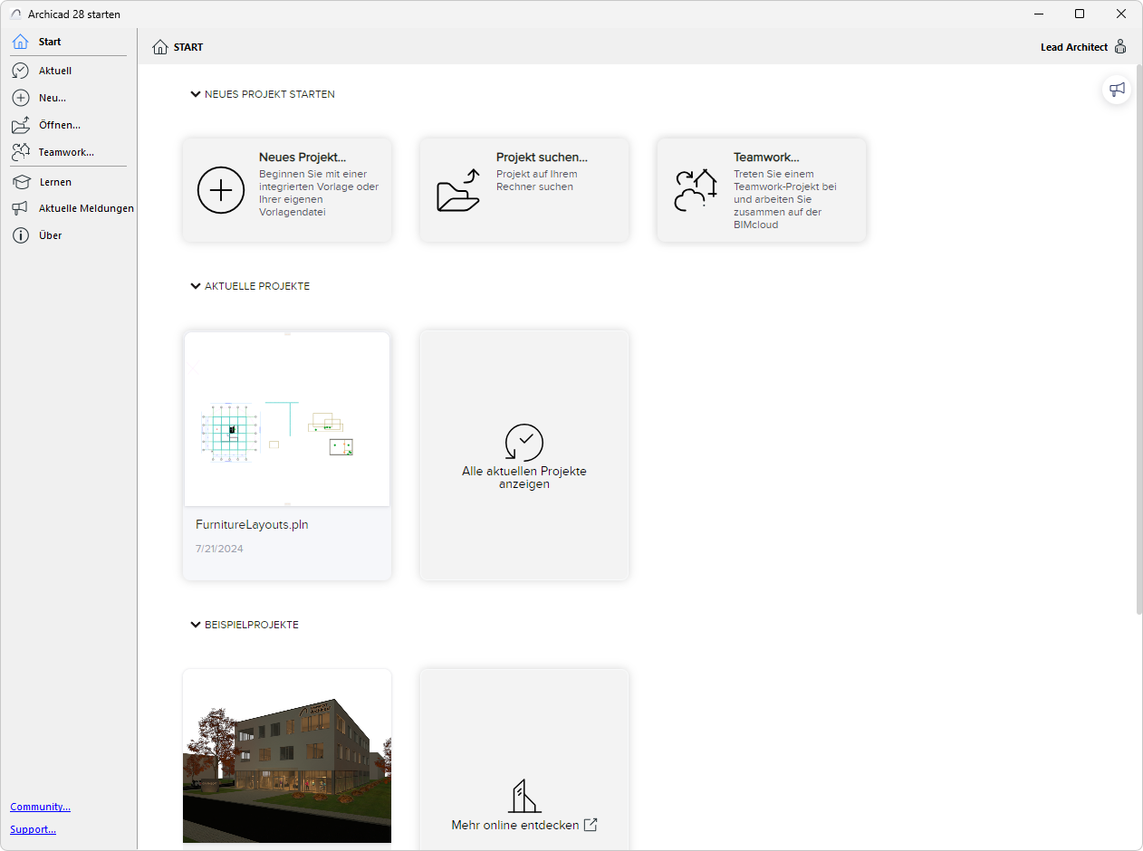Open the FurnitureLayouts.pln floor plan thumbnail
Image resolution: width=1143 pixels, height=851 pixels.
tap(287, 418)
